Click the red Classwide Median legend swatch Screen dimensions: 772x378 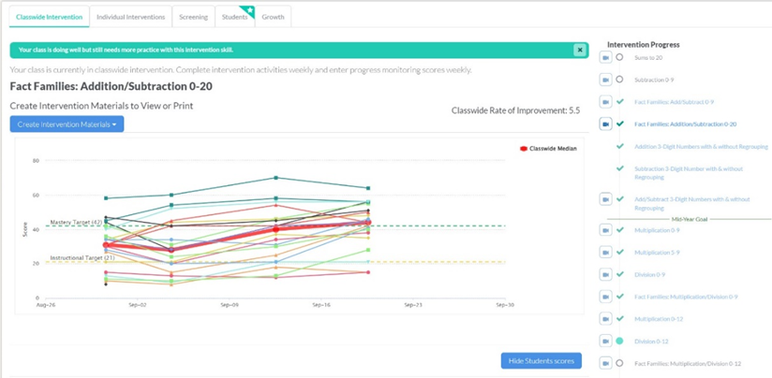(523, 149)
